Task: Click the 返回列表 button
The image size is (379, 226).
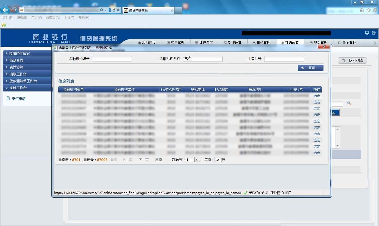Action: click(352, 60)
